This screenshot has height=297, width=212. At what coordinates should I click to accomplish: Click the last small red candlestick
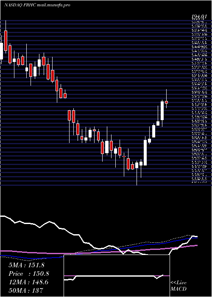[166, 102]
